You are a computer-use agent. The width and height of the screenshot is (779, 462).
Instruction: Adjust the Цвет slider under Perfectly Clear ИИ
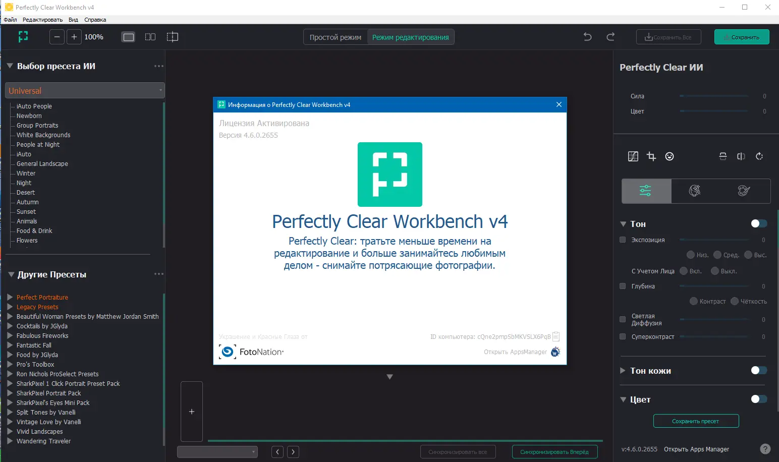tap(714, 111)
